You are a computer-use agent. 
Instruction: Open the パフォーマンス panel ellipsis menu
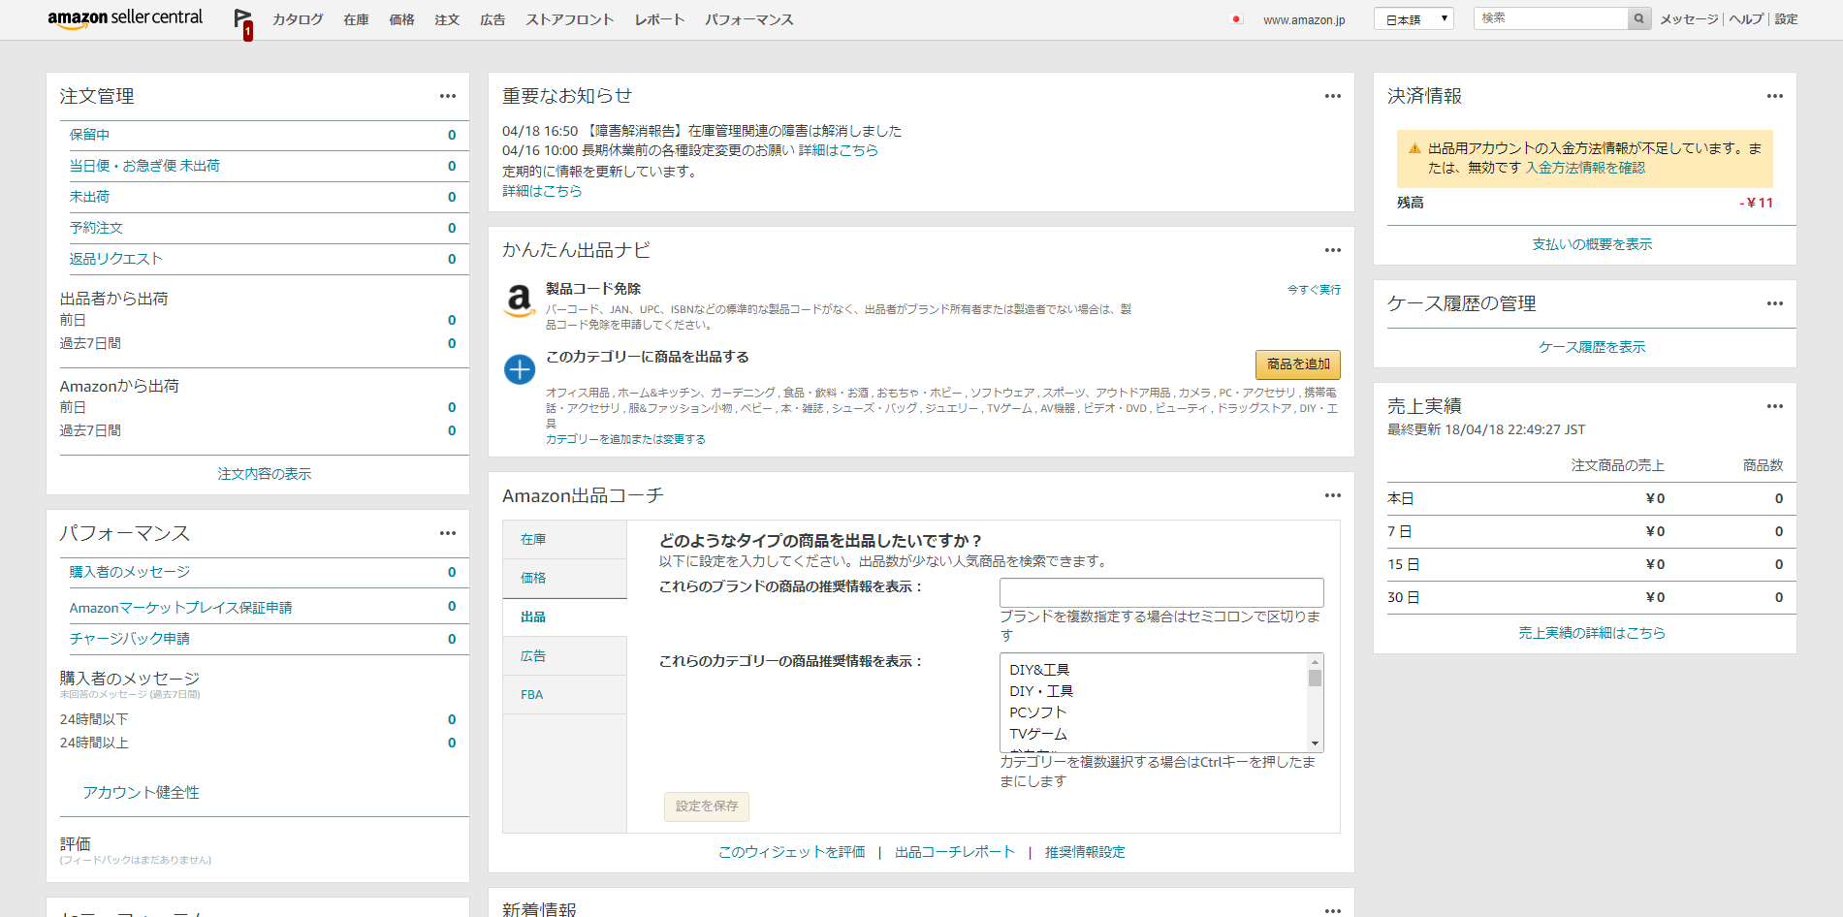pyautogui.click(x=448, y=533)
